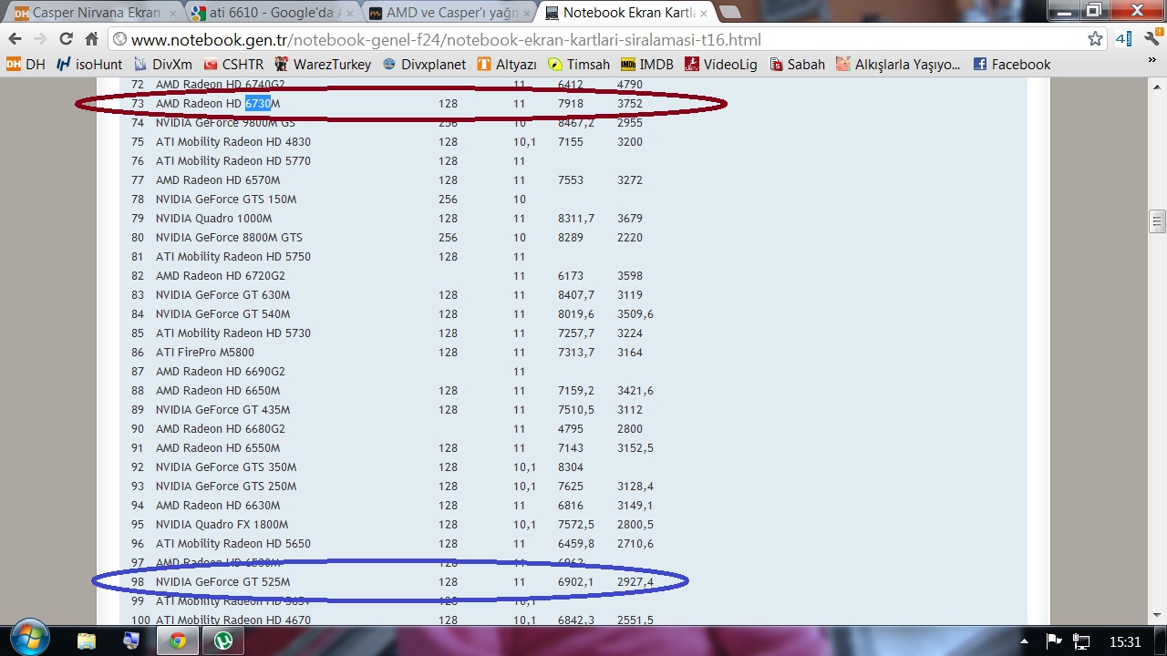The width and height of the screenshot is (1167, 656).
Task: Go back with the browser back arrow
Action: coord(15,39)
